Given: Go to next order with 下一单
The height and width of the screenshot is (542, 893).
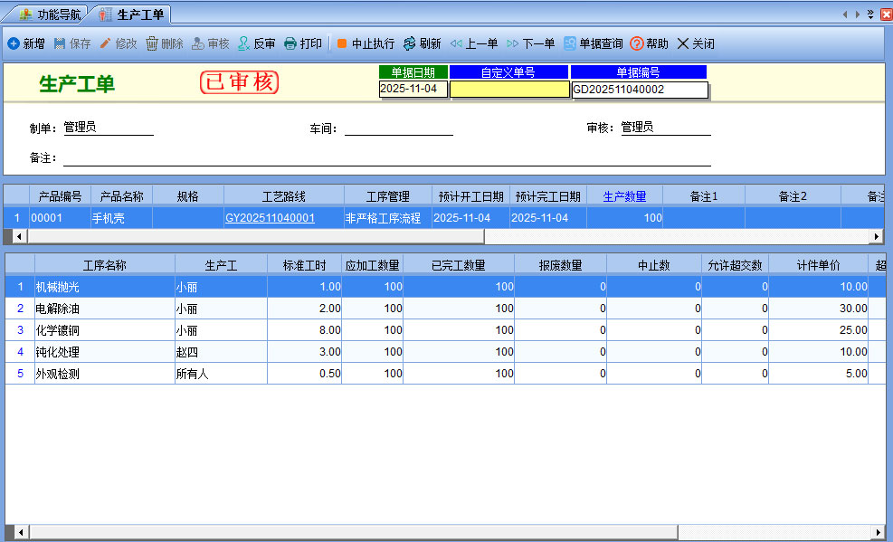Looking at the screenshot, I should click(x=513, y=43).
